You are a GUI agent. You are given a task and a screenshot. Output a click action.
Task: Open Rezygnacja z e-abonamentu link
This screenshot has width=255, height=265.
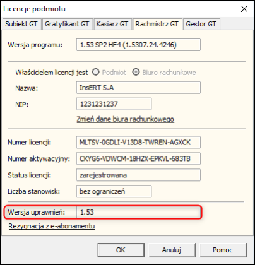pyautogui.click(x=52, y=226)
